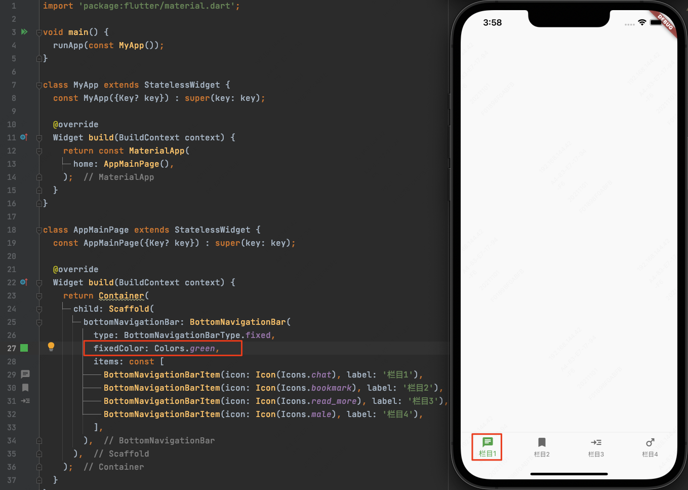688x490 pixels.
Task: Collapse the AppMainPage class fold on line 18
Action: click(x=39, y=230)
